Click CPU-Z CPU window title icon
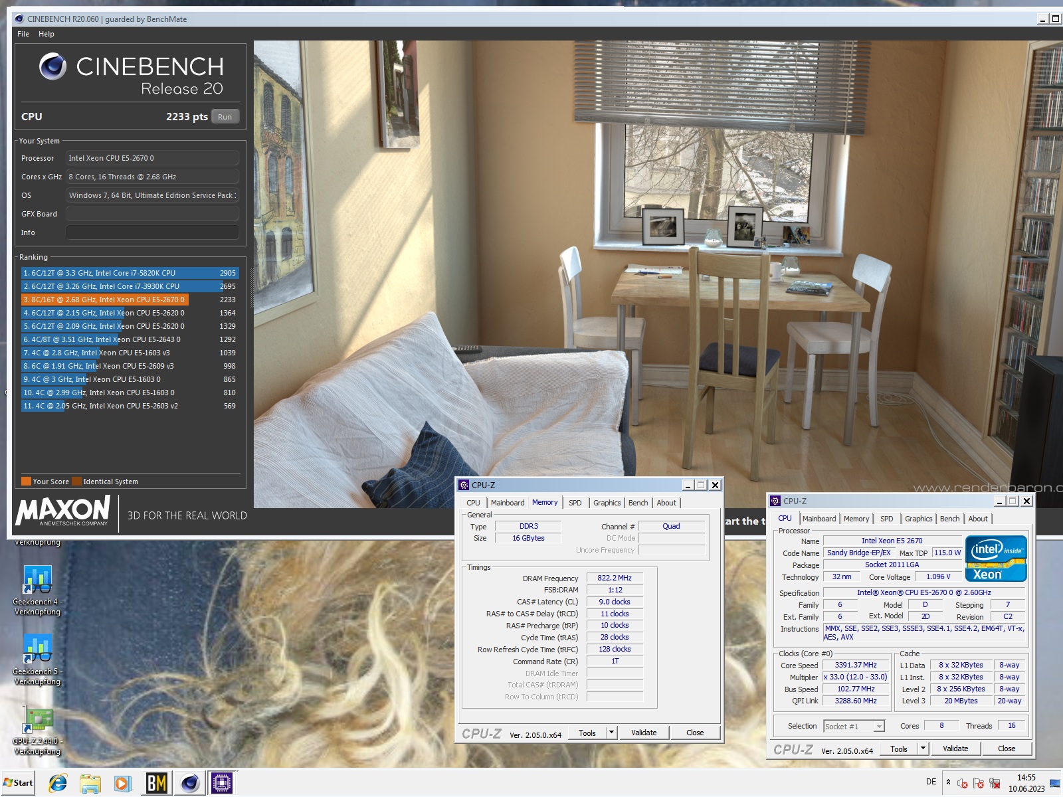Viewport: 1063px width, 797px height. 775,501
